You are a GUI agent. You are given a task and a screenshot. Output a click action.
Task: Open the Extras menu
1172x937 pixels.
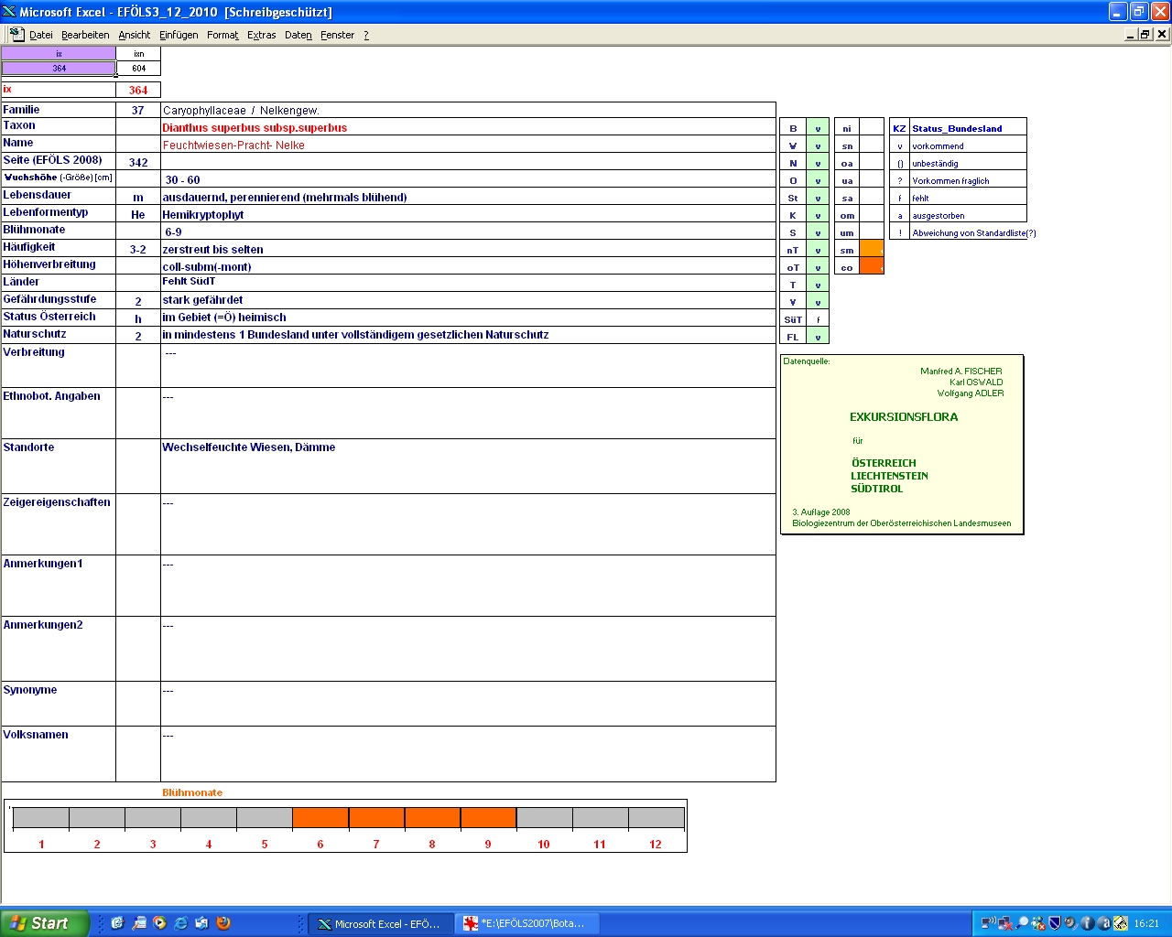[x=261, y=35]
